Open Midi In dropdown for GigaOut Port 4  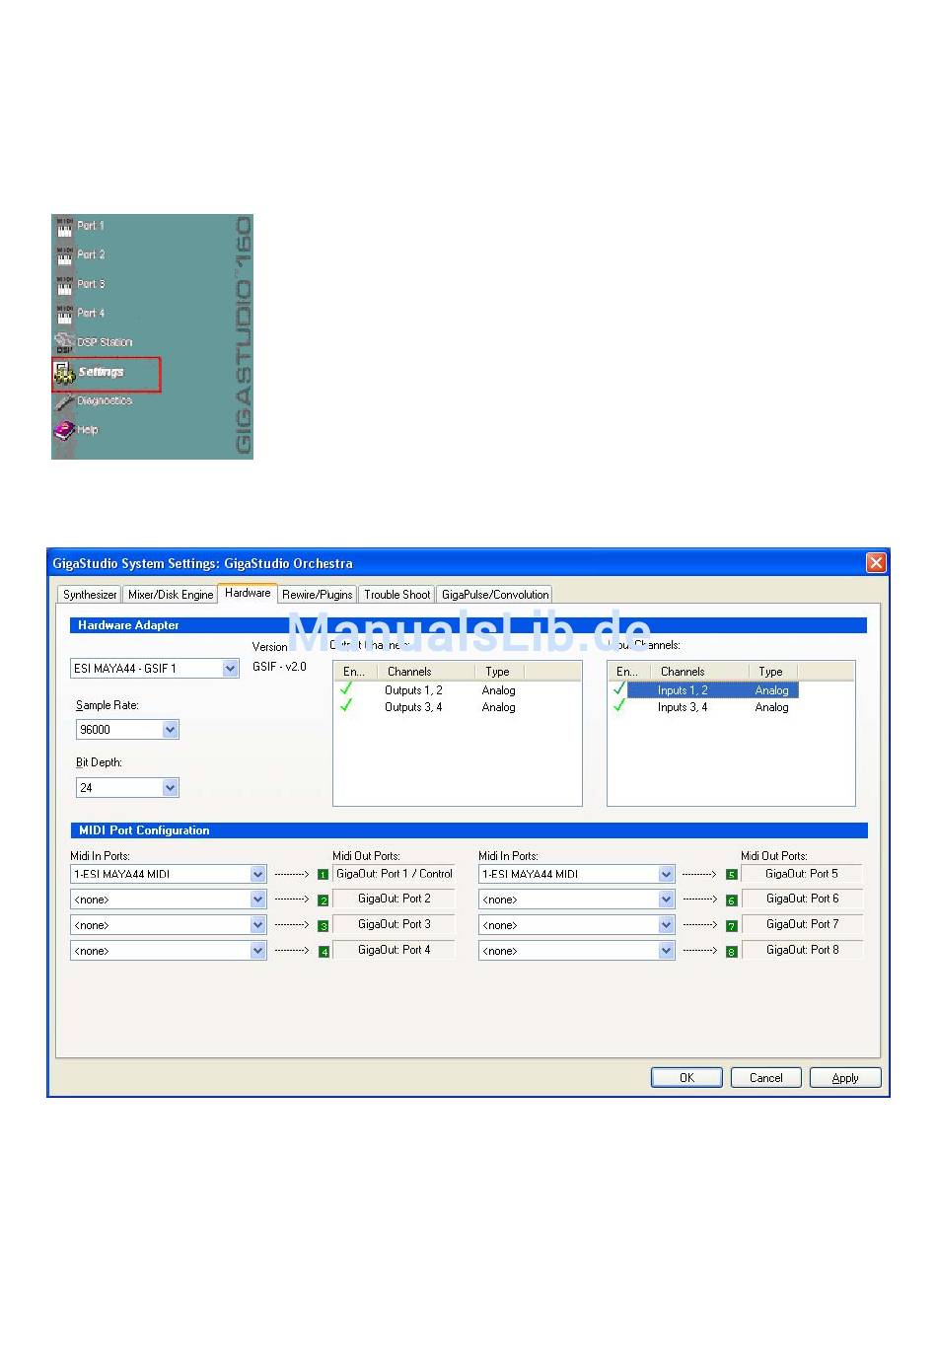point(257,951)
